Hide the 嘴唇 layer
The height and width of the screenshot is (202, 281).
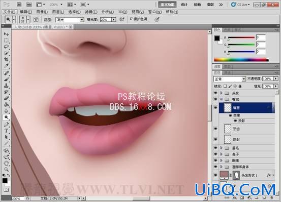tap(215, 107)
